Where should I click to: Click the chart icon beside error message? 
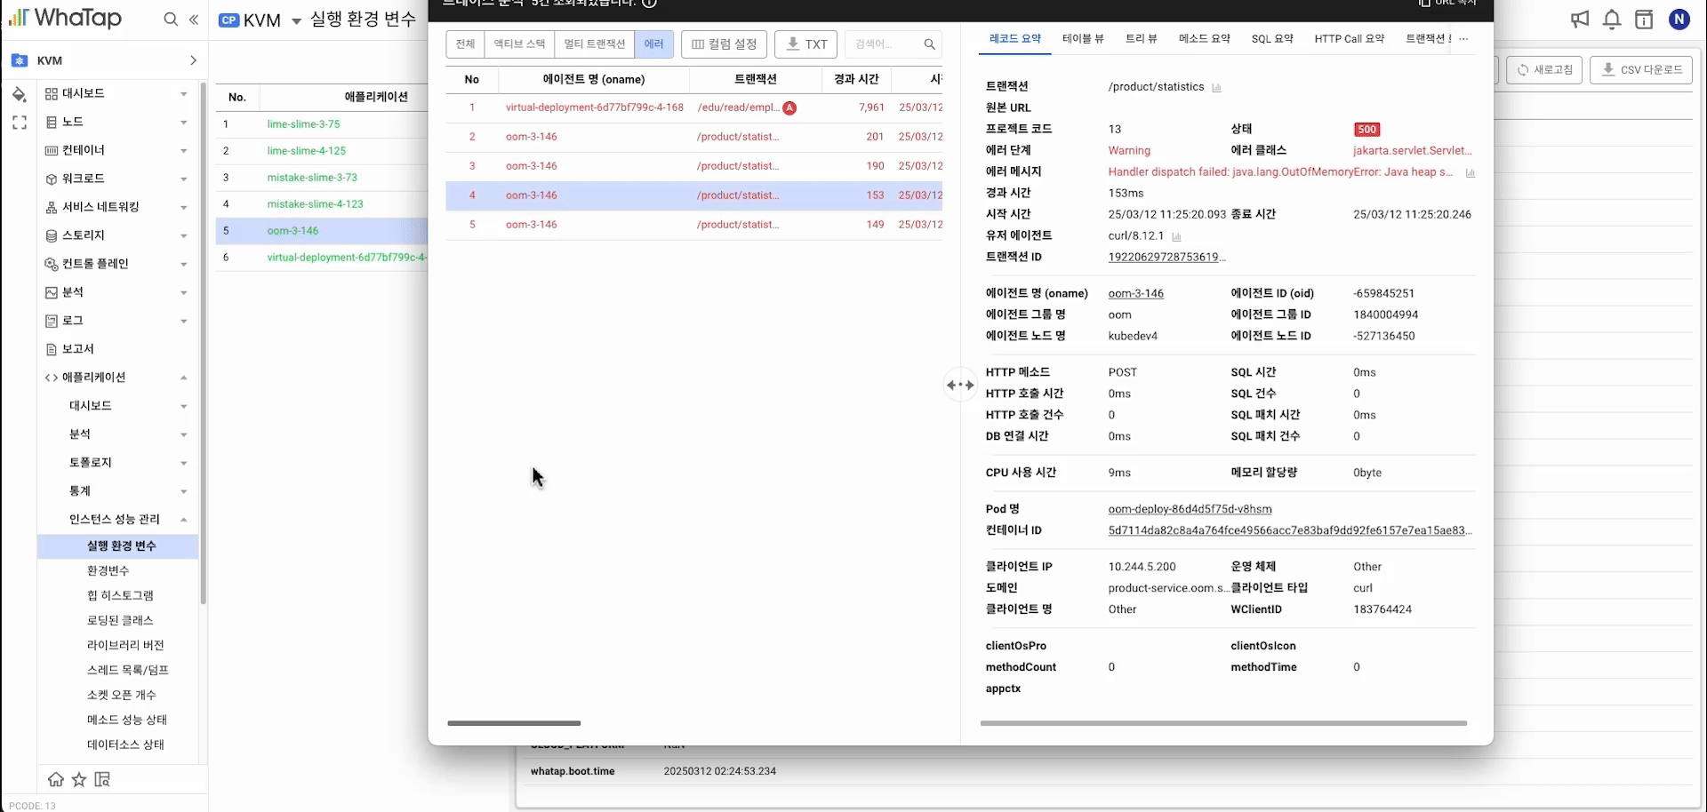point(1470,172)
